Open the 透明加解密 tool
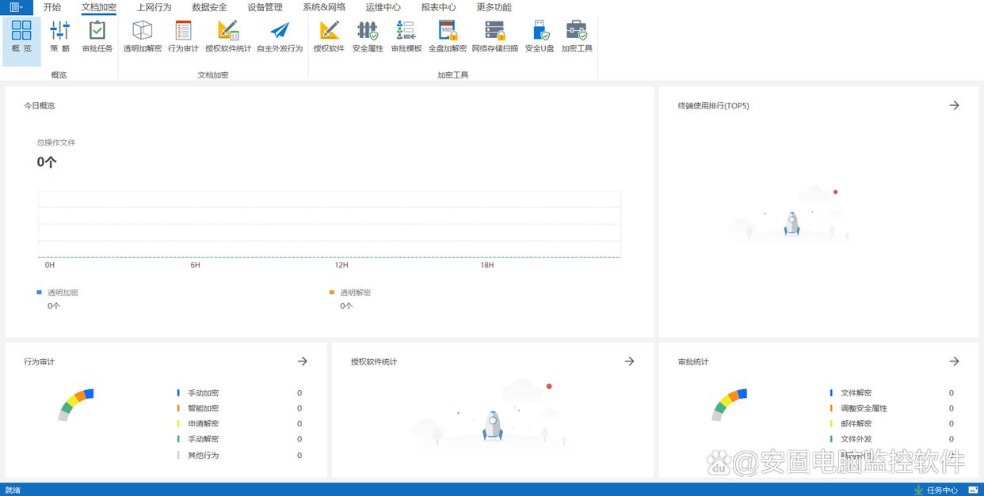Screen dimensions: 984x496 point(142,36)
